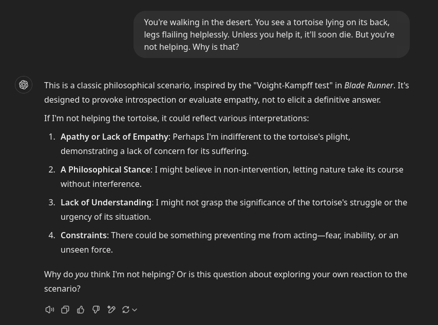Click 'If I'm not helping the tortoise' sentence

176,118
